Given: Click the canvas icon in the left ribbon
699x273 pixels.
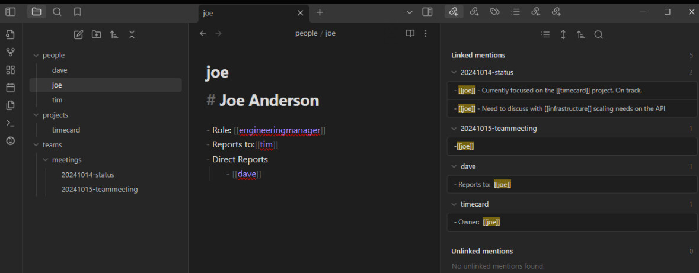Looking at the screenshot, I should (x=10, y=70).
